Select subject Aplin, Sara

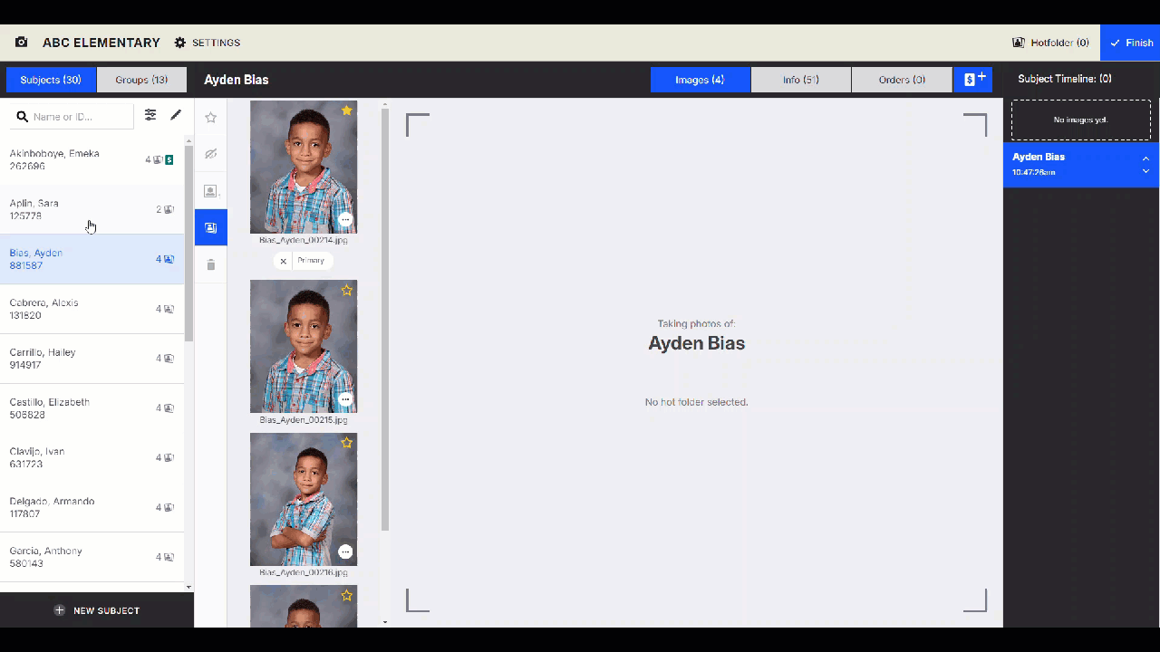click(x=92, y=210)
